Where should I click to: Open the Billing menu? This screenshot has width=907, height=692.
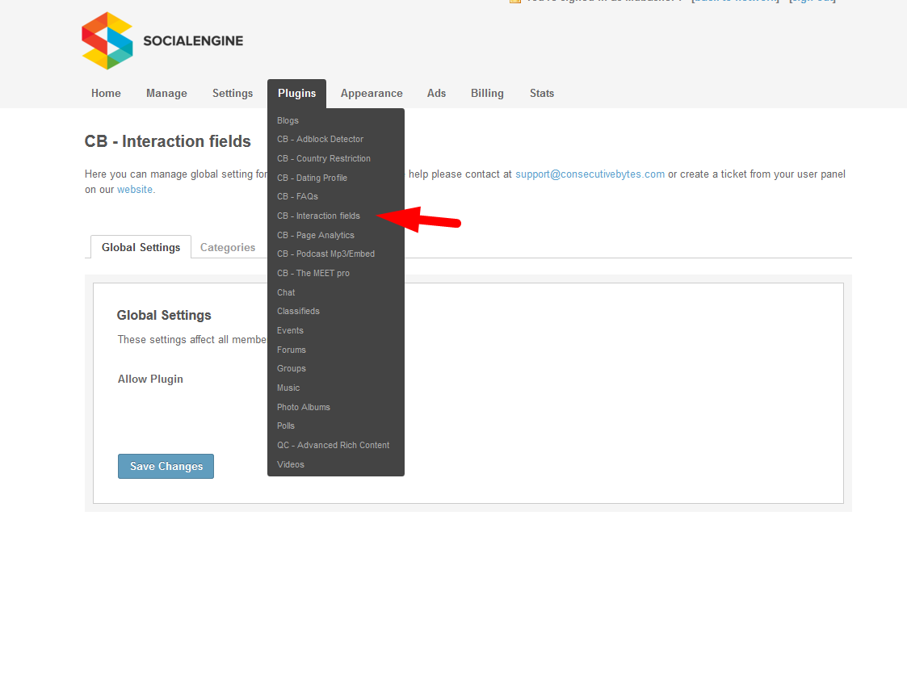point(487,94)
